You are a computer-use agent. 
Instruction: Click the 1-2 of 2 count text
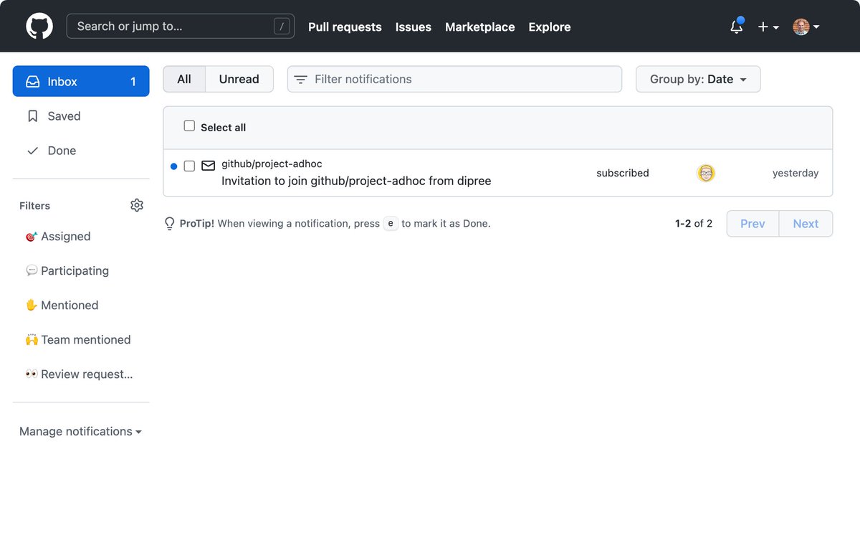tap(694, 224)
